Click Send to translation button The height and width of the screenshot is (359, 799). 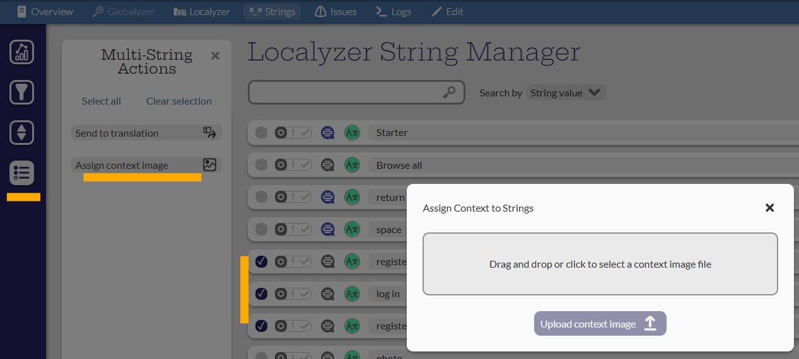(x=146, y=133)
